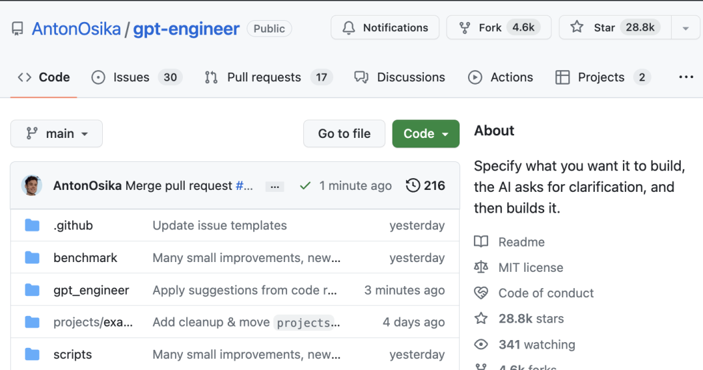Open the gpt-engineer repository link

click(x=187, y=29)
